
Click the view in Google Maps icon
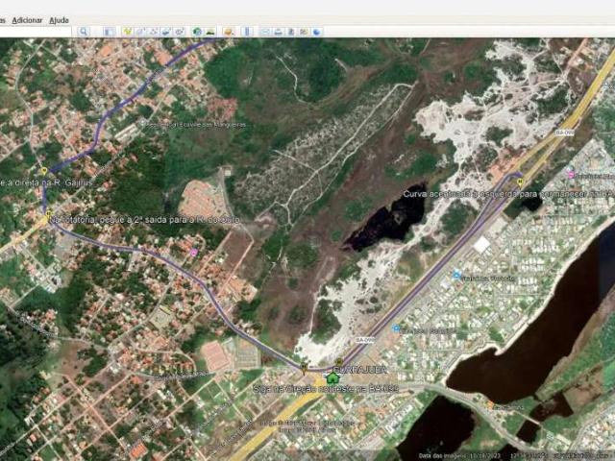click(x=304, y=32)
